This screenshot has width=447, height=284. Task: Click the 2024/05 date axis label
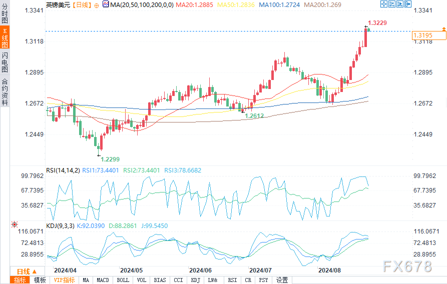point(131,270)
